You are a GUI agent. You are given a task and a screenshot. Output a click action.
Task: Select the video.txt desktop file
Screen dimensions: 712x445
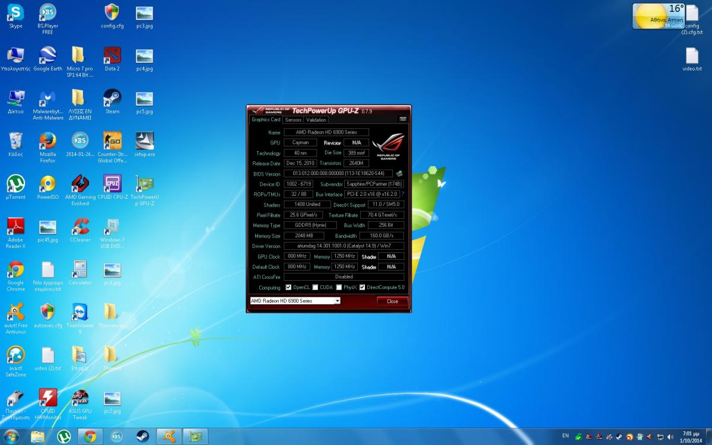[x=692, y=59]
